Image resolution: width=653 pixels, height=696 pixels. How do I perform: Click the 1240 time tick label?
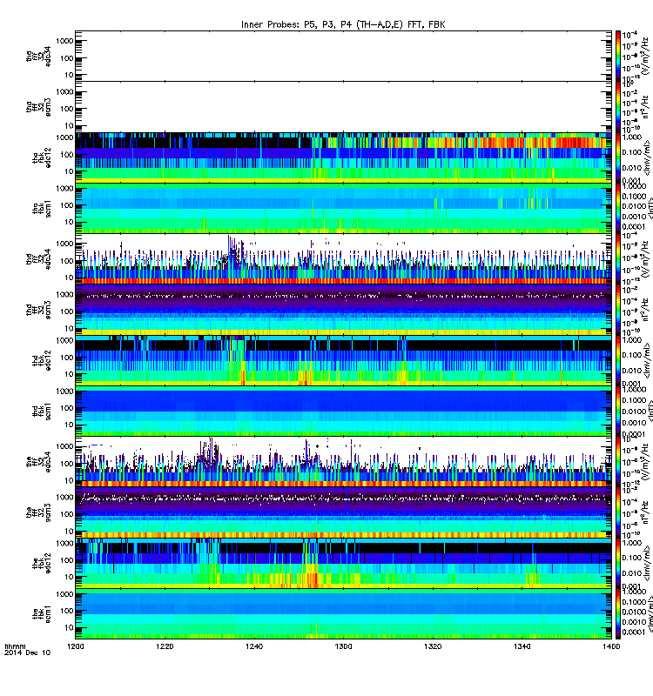pyautogui.click(x=254, y=646)
